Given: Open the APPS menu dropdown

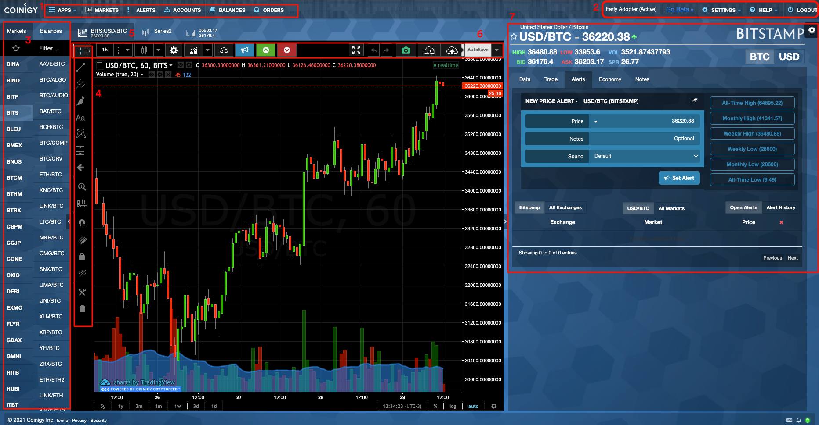Looking at the screenshot, I should (62, 10).
